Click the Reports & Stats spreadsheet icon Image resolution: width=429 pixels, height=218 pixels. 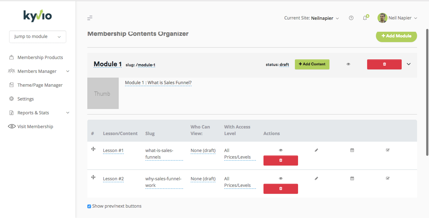(x=12, y=113)
